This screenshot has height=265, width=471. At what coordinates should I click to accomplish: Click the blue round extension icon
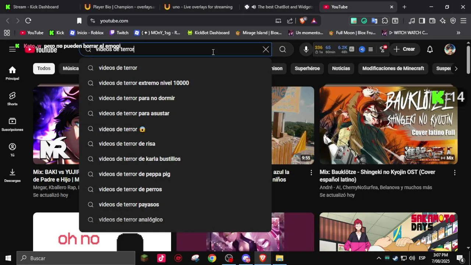tap(362, 49)
